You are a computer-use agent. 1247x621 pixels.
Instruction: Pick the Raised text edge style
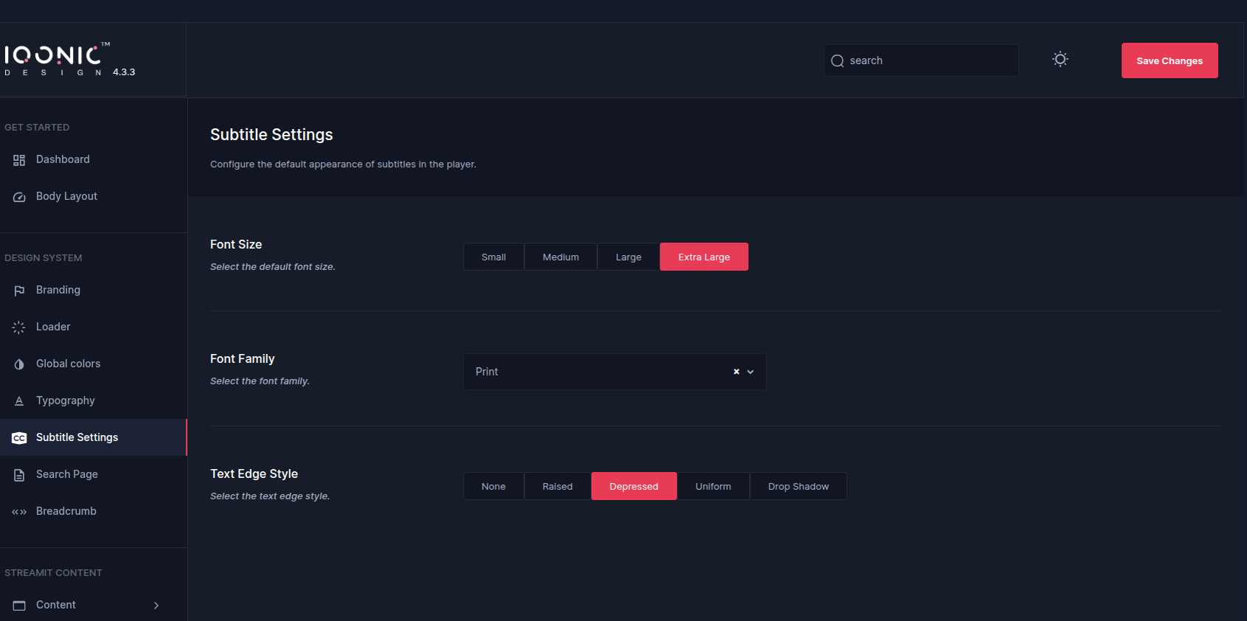coord(557,487)
